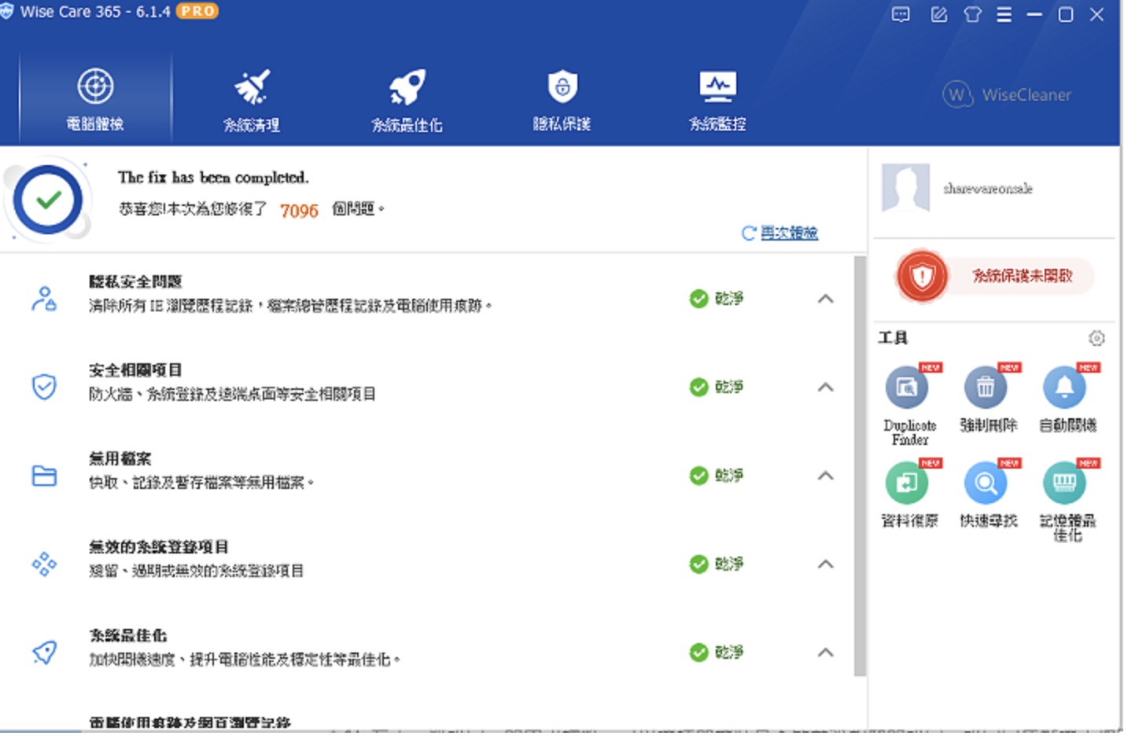Enable 系統保護未開啟 system protection button
Image resolution: width=1128 pixels, height=739 pixels.
(1021, 276)
